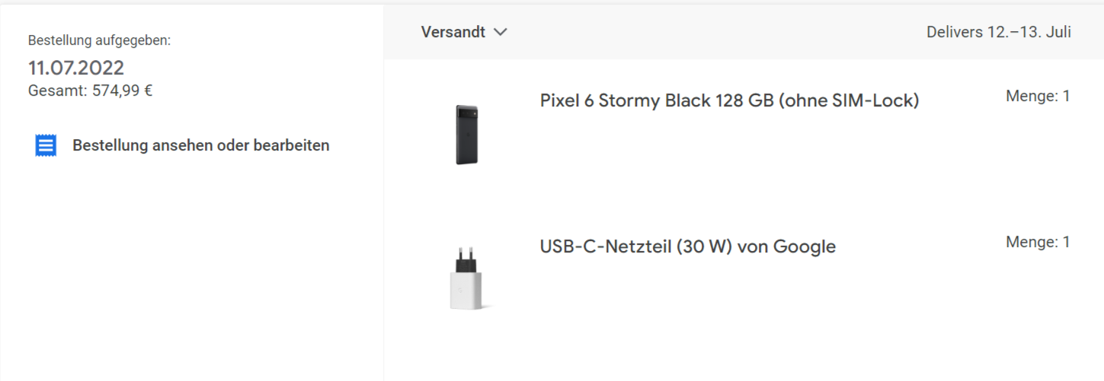The width and height of the screenshot is (1104, 381).
Task: Toggle the Versandt shipment section label
Action: 453,32
